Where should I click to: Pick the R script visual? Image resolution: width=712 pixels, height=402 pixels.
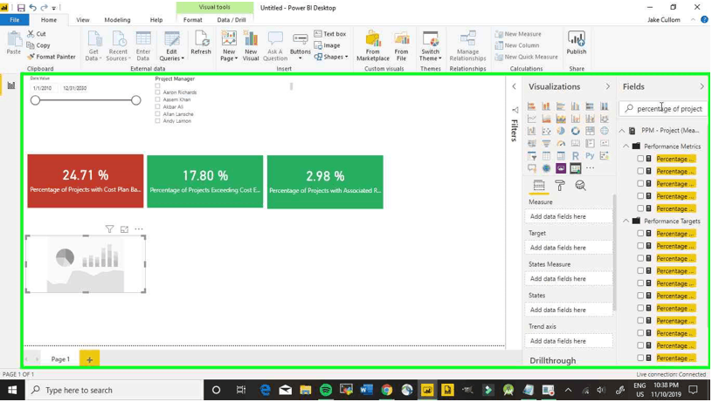[576, 156]
